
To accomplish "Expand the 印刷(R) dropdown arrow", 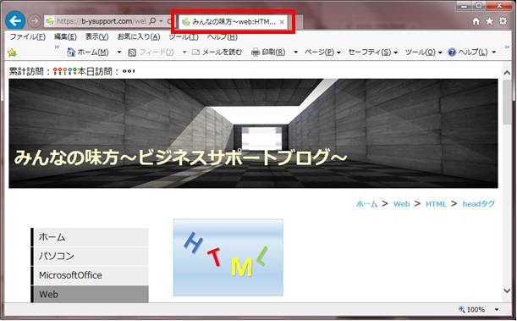I will [x=295, y=53].
